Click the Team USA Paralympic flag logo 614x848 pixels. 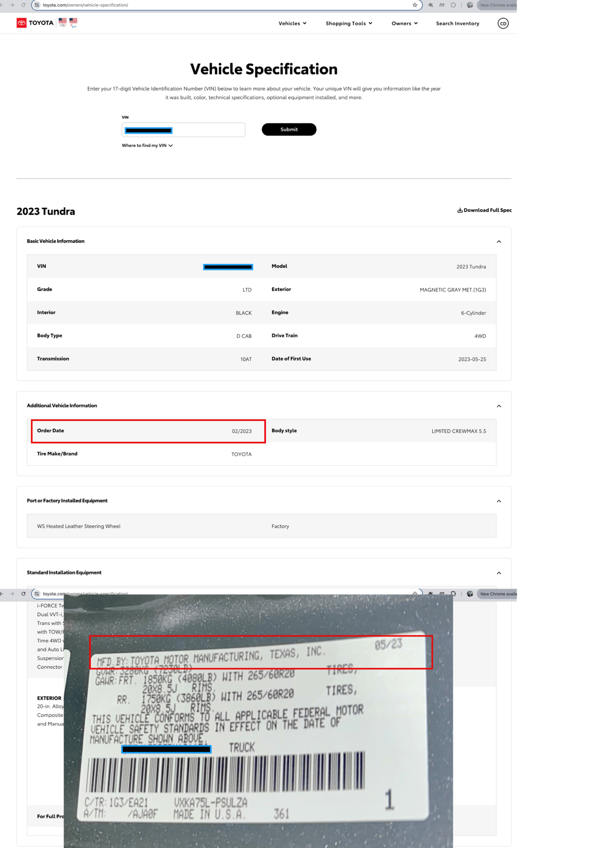point(73,23)
